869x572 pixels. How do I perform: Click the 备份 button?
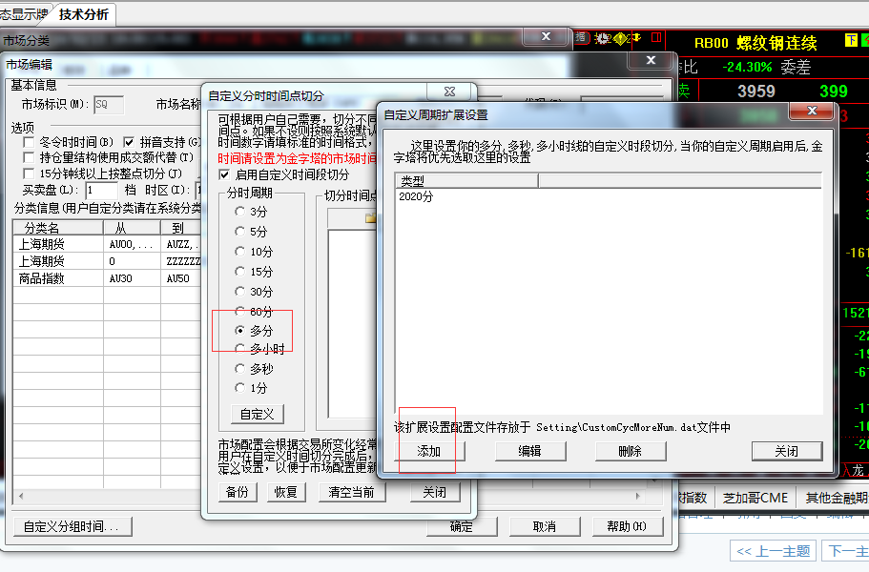238,492
